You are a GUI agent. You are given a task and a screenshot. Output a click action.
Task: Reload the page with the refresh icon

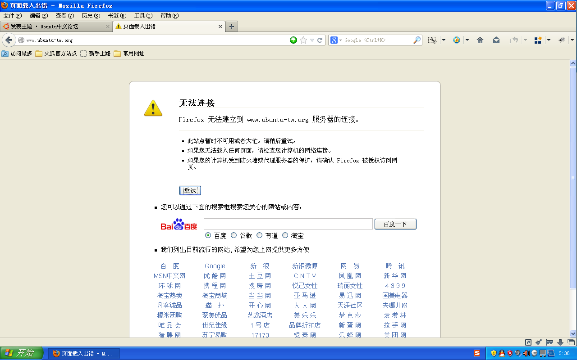(x=320, y=40)
